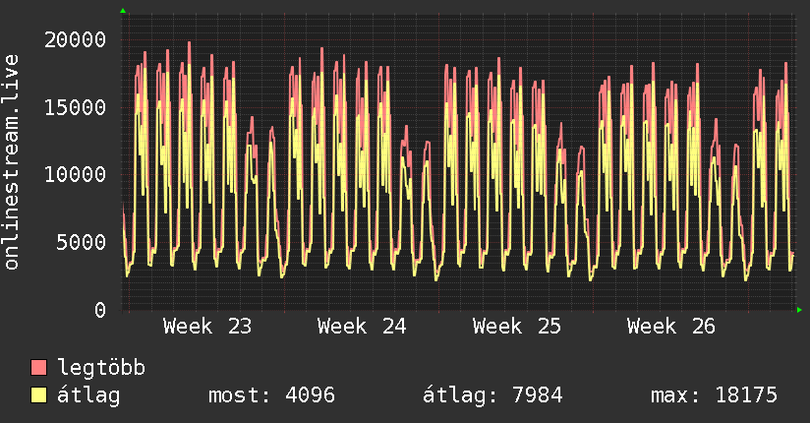Click the green arrow atop the y-axis
Screen dimensions: 810x423
pyautogui.click(x=123, y=11)
